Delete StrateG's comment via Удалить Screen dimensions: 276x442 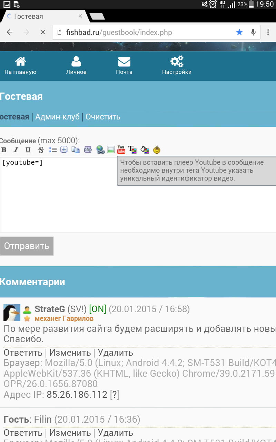115,353
